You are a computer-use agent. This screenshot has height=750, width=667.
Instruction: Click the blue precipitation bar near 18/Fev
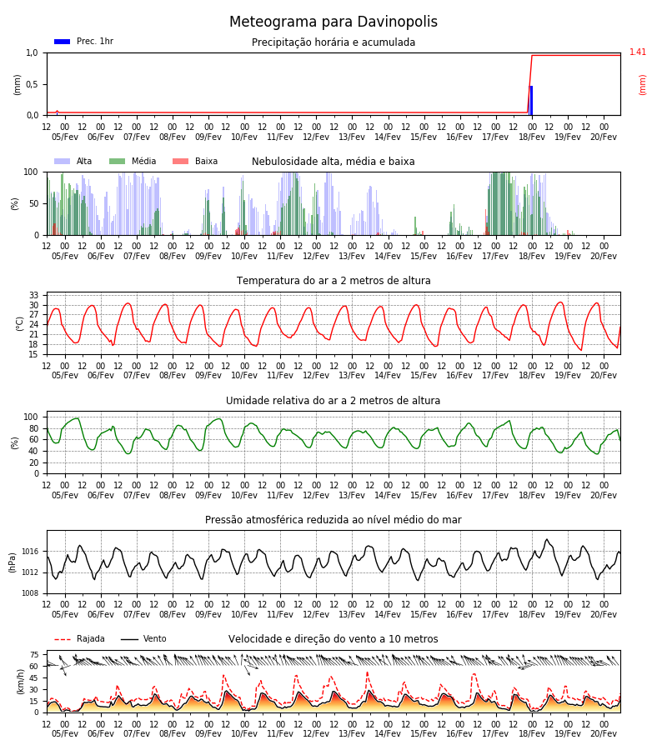pyautogui.click(x=531, y=101)
